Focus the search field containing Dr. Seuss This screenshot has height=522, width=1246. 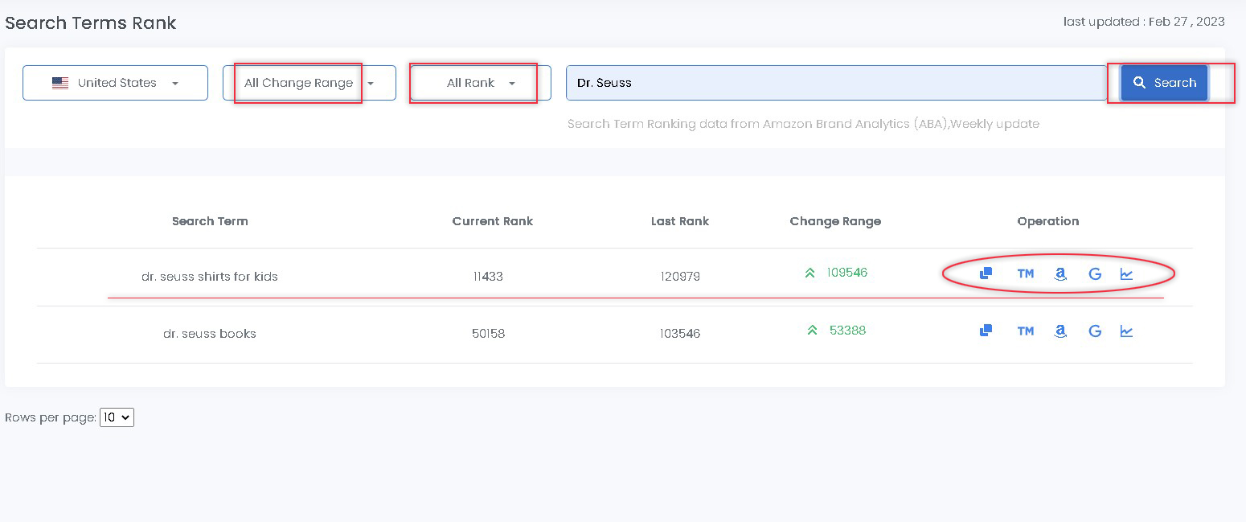[836, 83]
